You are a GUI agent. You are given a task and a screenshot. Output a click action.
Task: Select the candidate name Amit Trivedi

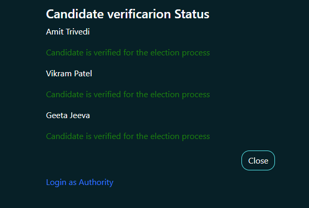(68, 32)
